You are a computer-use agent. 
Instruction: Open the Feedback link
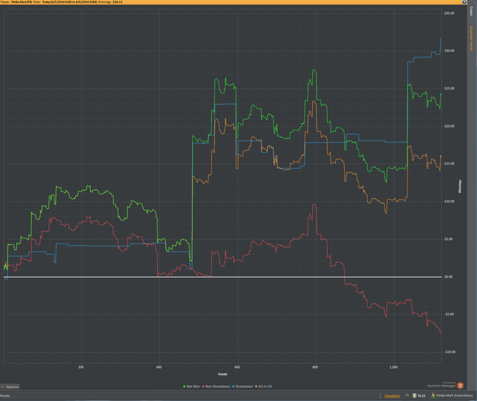pos(392,396)
